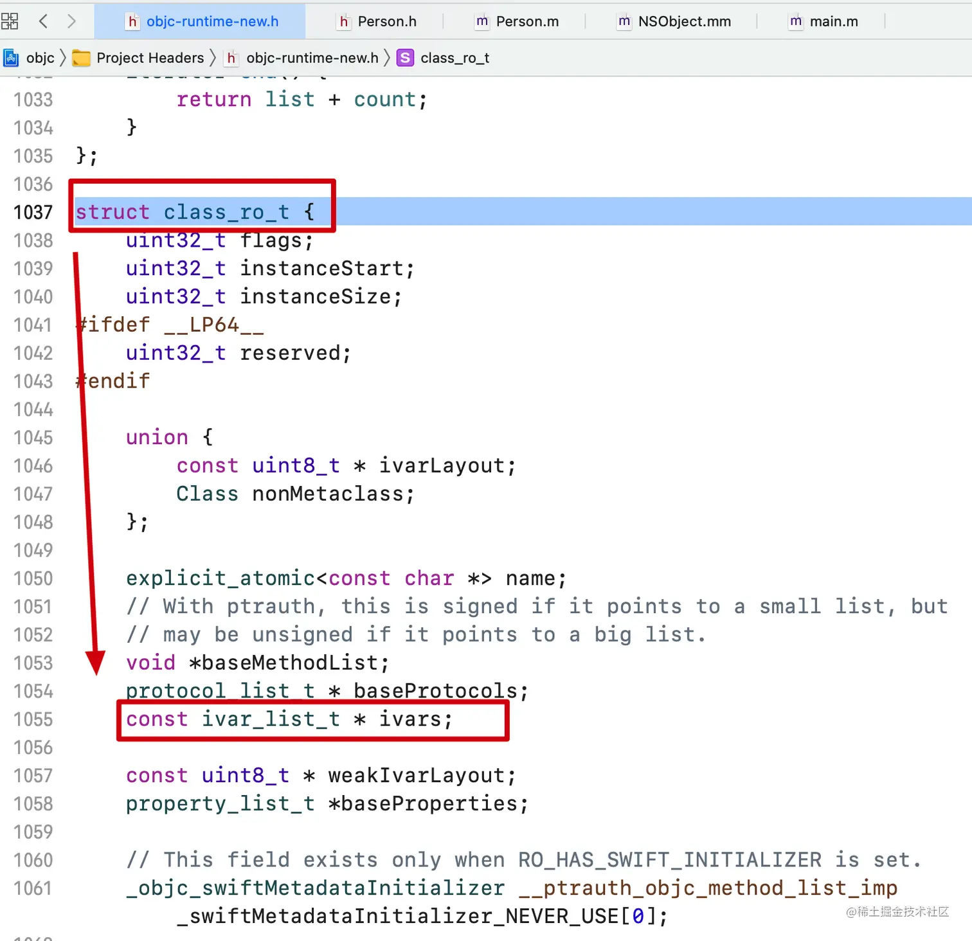Click the 'With ptrauth' comment line

pos(537,607)
